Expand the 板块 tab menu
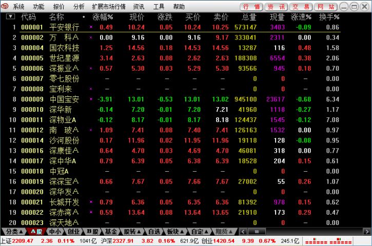Screen dimensions: 372x246 pos(174,231)
